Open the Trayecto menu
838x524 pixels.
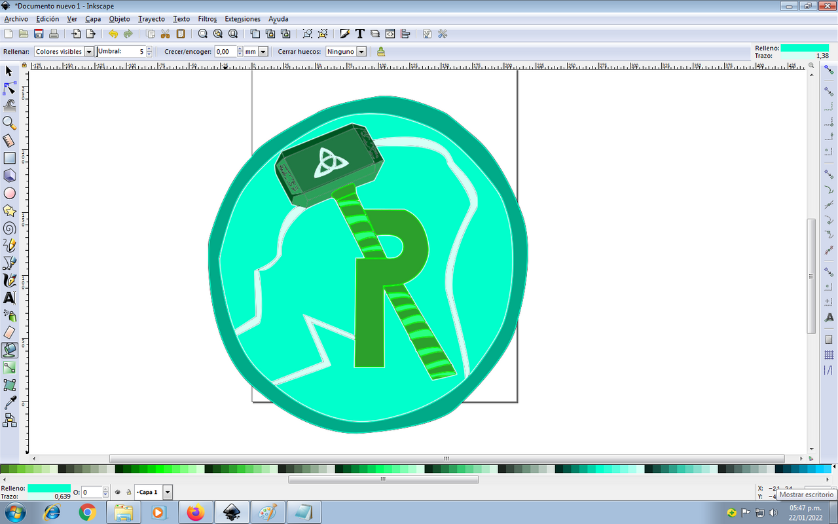[151, 19]
